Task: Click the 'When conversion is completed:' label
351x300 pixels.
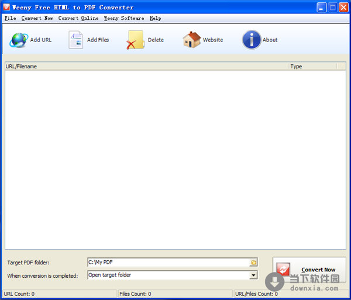Action: (43, 275)
